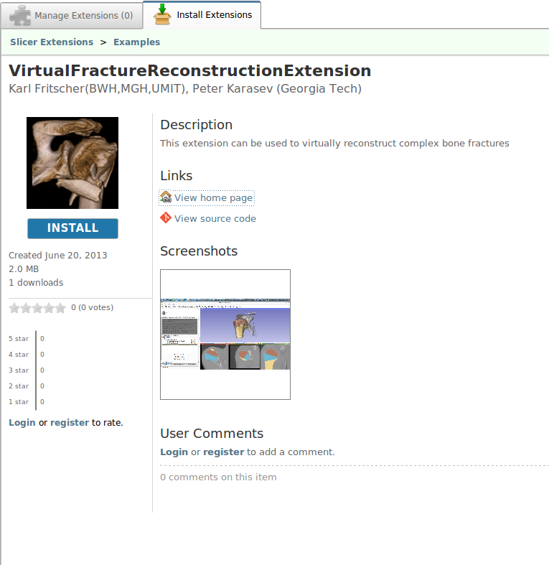Click the Install Extensions download box icon
This screenshot has height=565, width=549.
(x=162, y=14)
